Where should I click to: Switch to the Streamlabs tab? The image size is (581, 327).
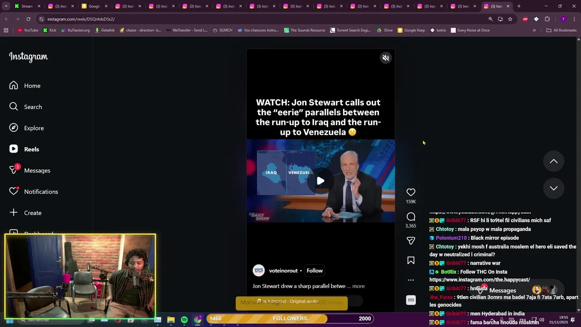click(27, 6)
